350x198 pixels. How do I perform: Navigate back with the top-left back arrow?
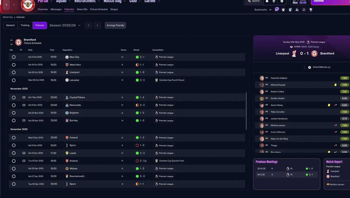tap(7, 4)
